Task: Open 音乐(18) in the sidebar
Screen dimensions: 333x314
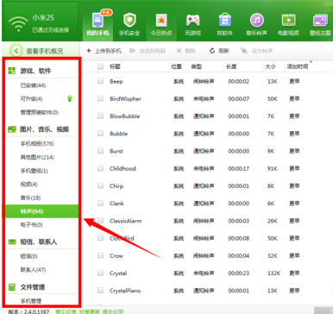Action: coord(30,198)
